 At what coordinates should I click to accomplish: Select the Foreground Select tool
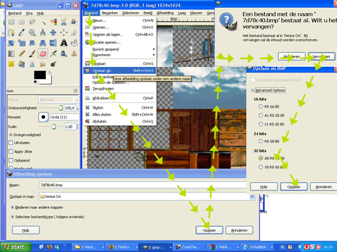tap(74, 22)
